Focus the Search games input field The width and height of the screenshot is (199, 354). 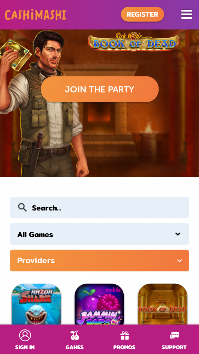tap(99, 207)
